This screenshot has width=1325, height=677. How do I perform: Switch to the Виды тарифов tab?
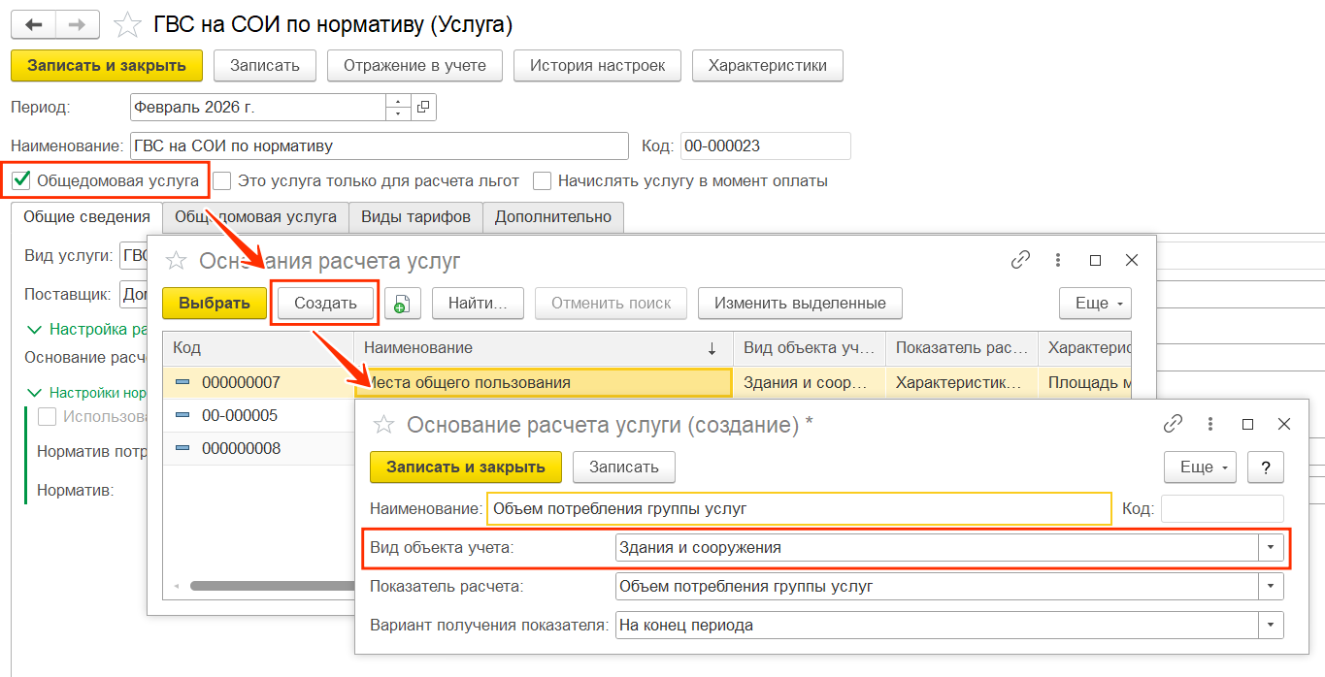(x=415, y=217)
